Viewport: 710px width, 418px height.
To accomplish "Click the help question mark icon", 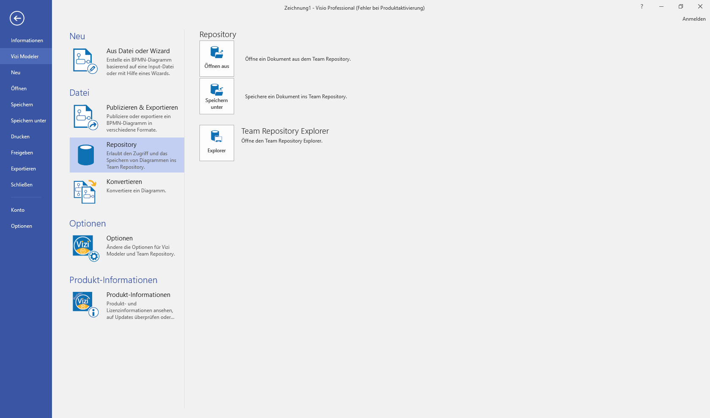I will point(642,6).
